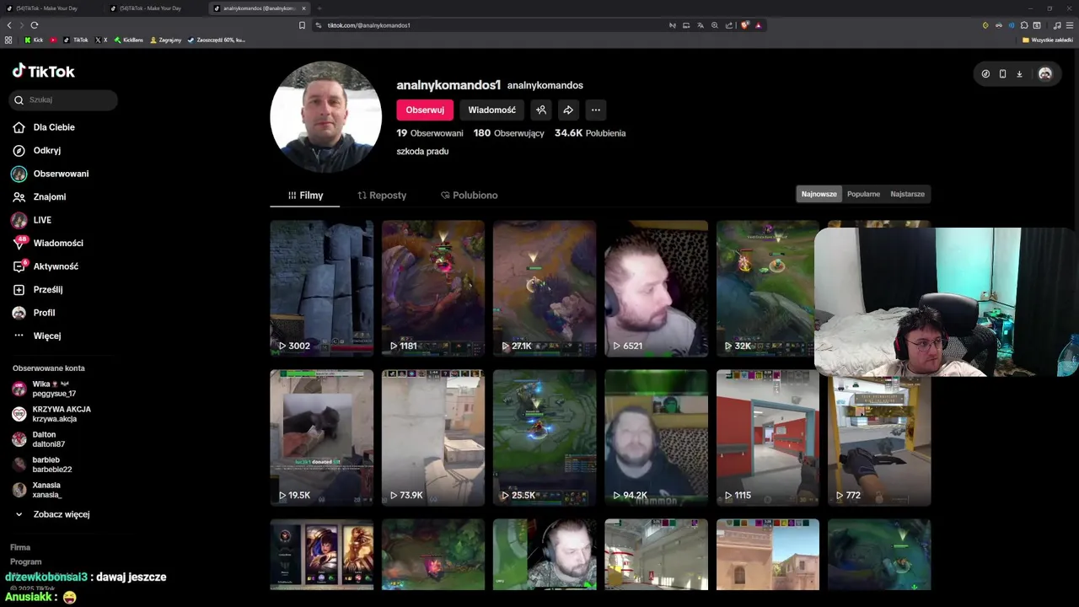Open the Zagrajmy bookmark
The height and width of the screenshot is (607, 1079).
(165, 40)
